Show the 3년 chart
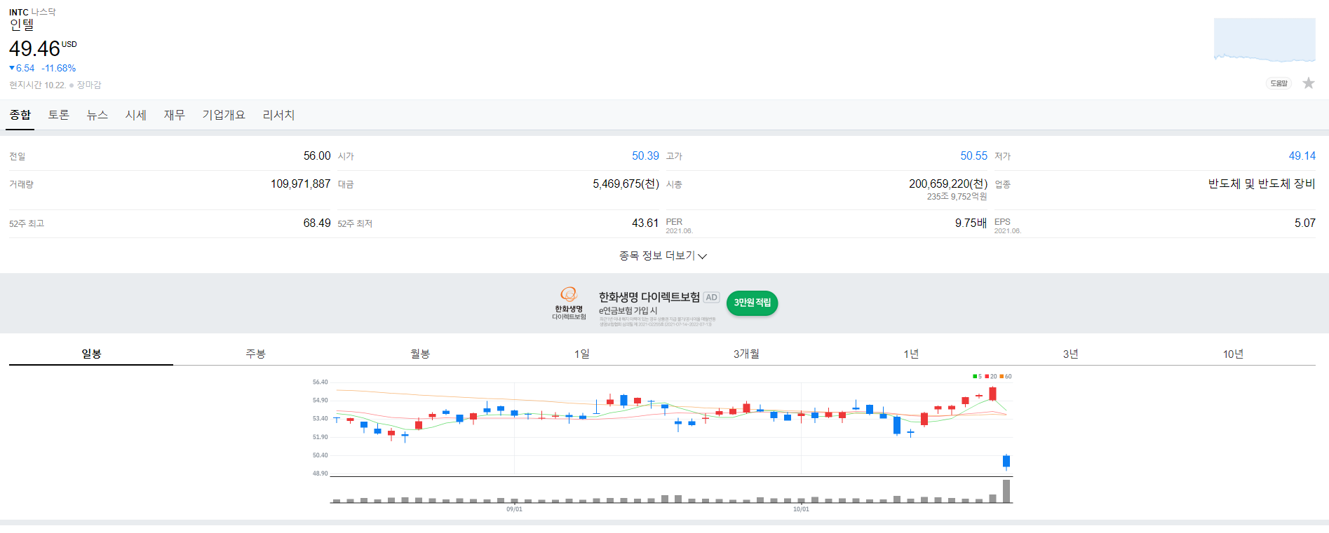 1071,354
